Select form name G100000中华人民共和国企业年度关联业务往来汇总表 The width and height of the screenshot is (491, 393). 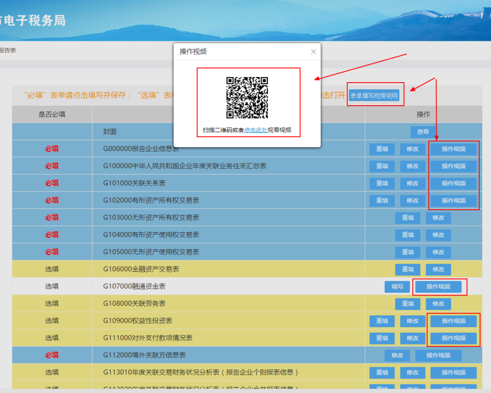[x=185, y=166]
